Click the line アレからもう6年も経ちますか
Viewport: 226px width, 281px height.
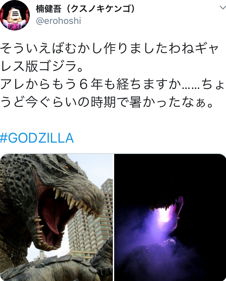(112, 84)
